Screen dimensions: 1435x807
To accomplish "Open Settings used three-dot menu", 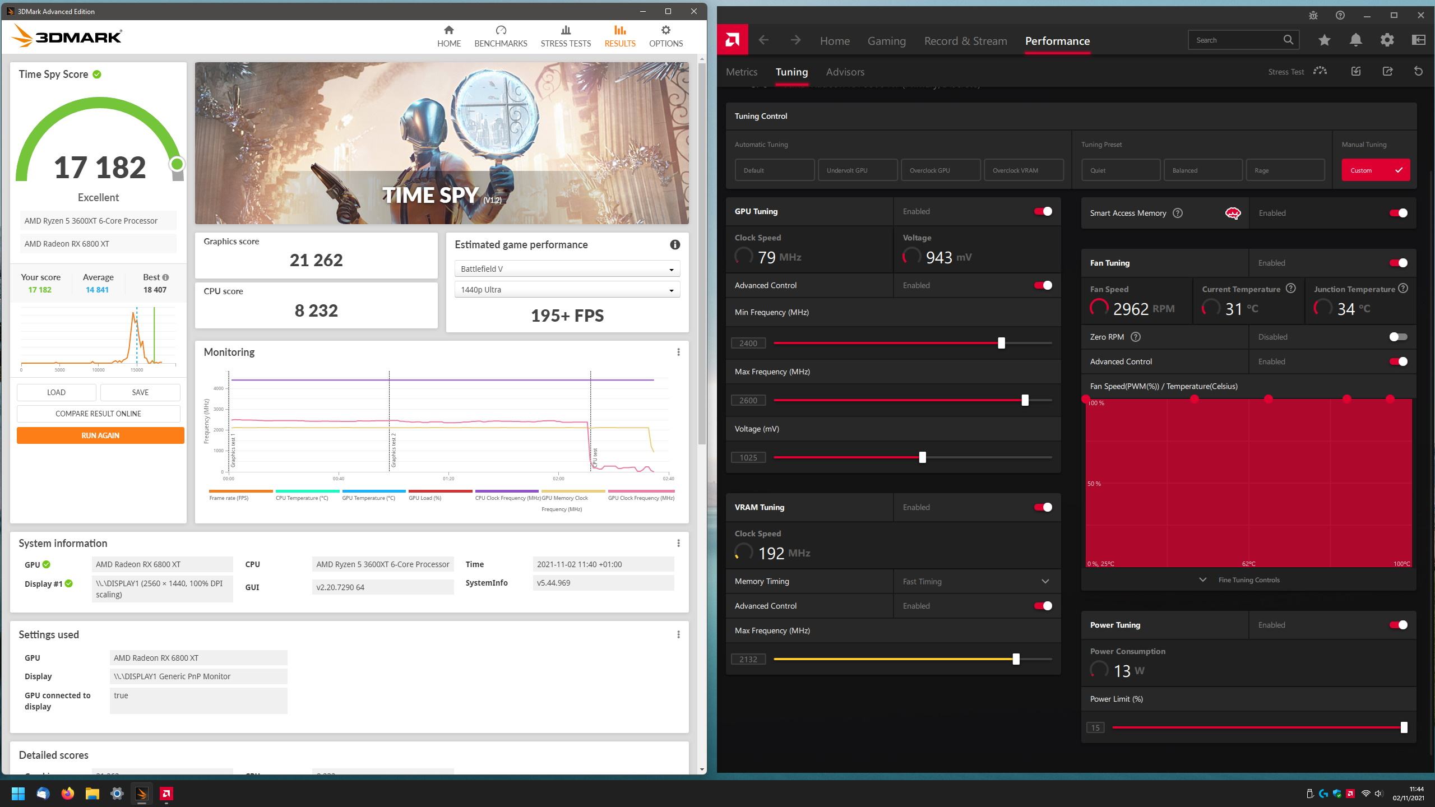I will [678, 634].
